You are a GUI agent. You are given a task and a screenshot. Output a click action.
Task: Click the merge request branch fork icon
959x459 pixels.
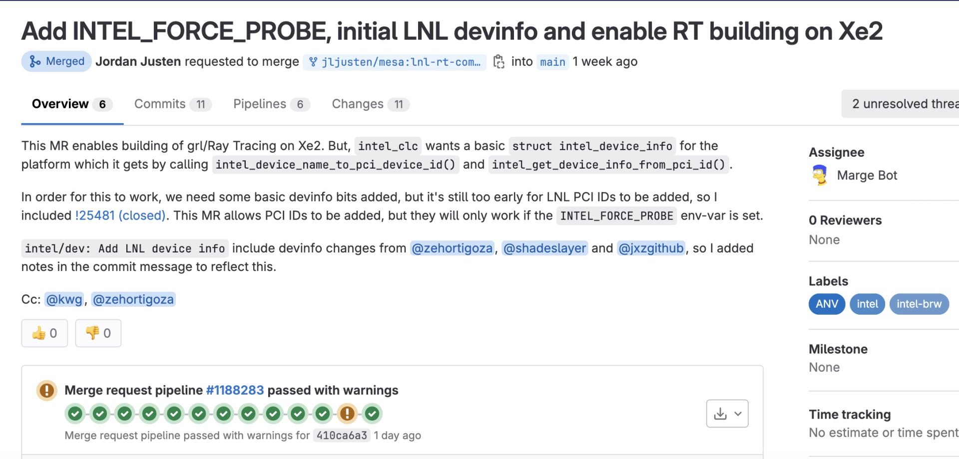(x=314, y=61)
